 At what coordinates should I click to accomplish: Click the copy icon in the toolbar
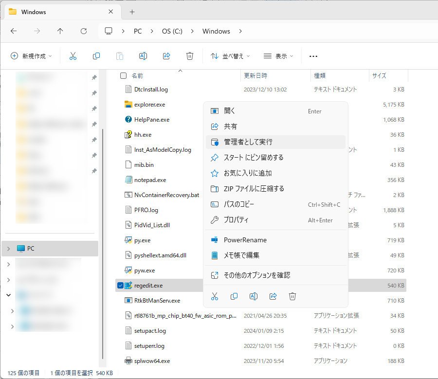click(x=96, y=56)
